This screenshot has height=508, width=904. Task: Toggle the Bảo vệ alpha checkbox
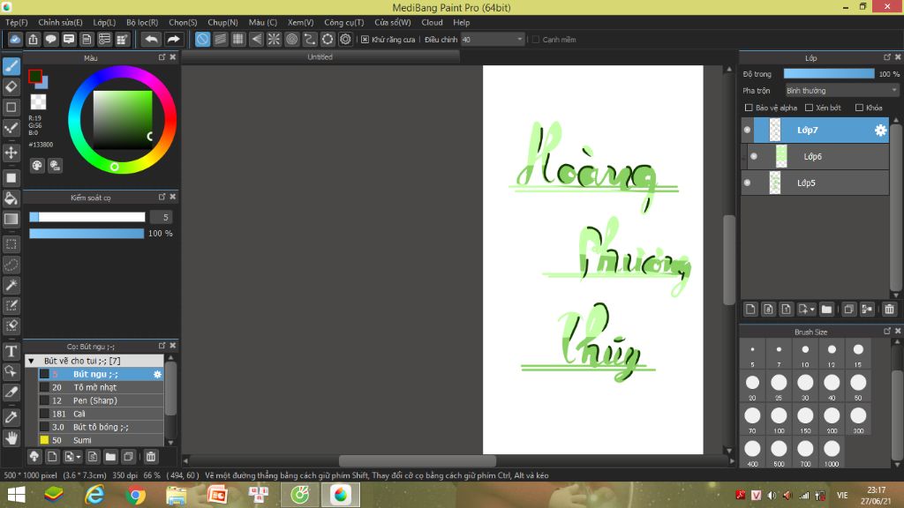(x=749, y=108)
